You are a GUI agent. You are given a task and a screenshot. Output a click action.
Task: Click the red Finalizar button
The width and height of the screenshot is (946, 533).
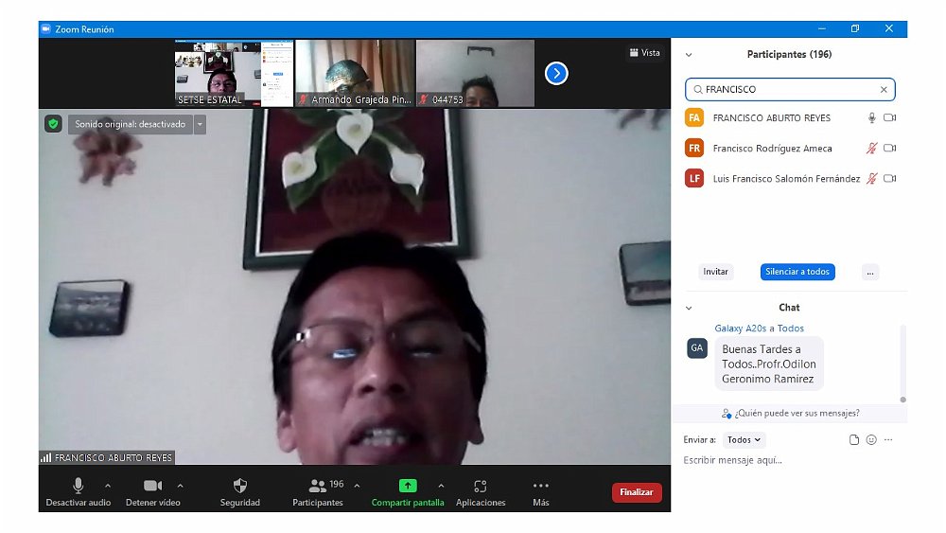[x=637, y=492]
